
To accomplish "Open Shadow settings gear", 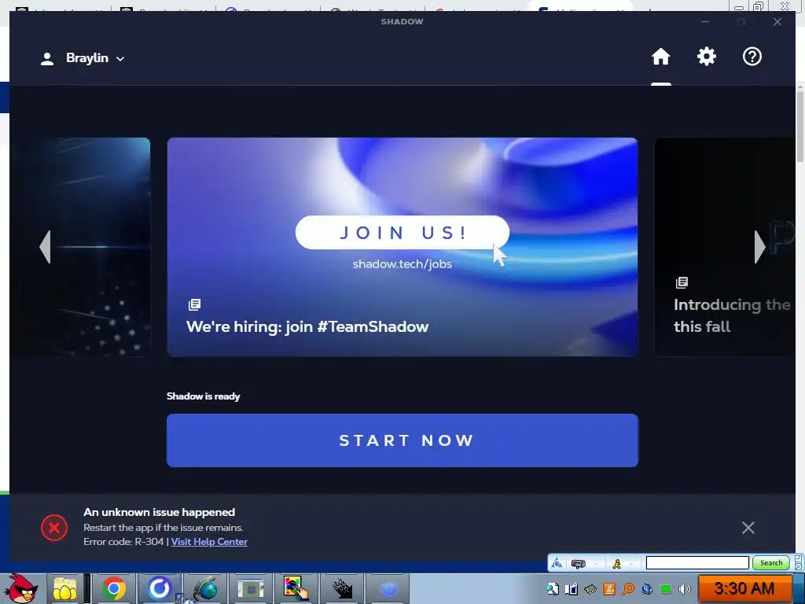I will (707, 57).
